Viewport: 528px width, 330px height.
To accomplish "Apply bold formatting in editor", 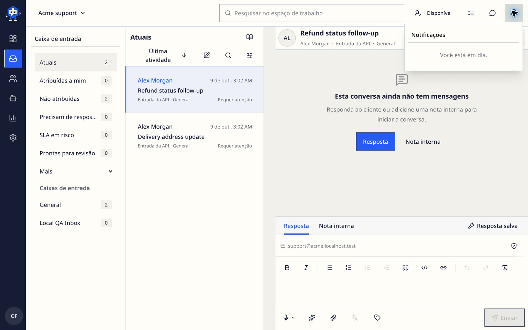I will click(287, 268).
